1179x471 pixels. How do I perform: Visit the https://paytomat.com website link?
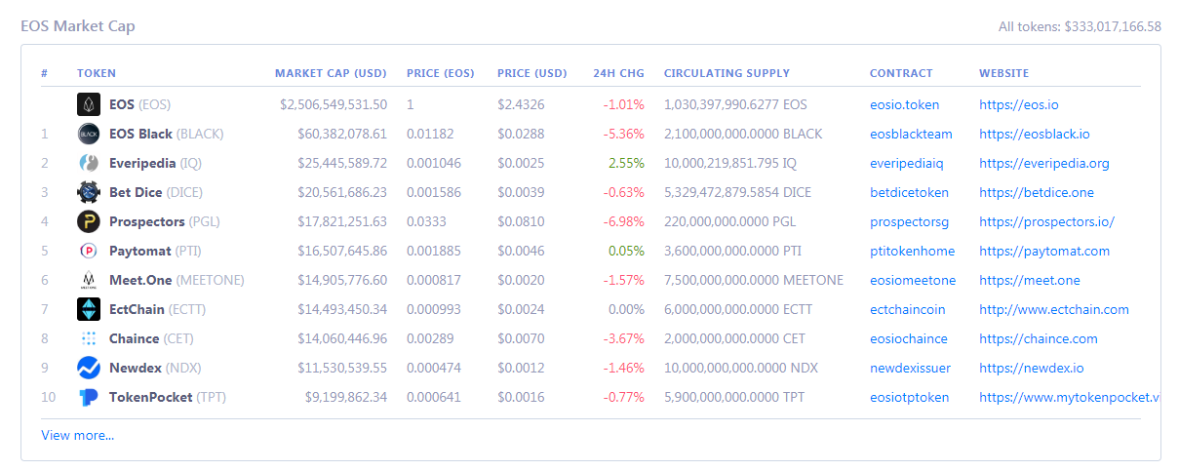(1044, 251)
